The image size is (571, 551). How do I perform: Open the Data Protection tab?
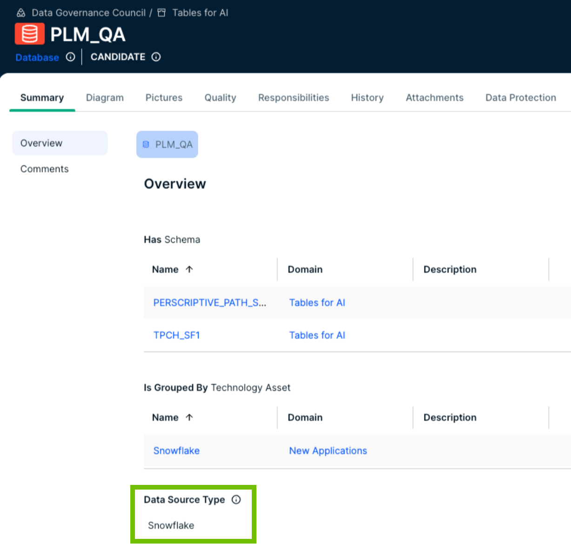click(520, 98)
